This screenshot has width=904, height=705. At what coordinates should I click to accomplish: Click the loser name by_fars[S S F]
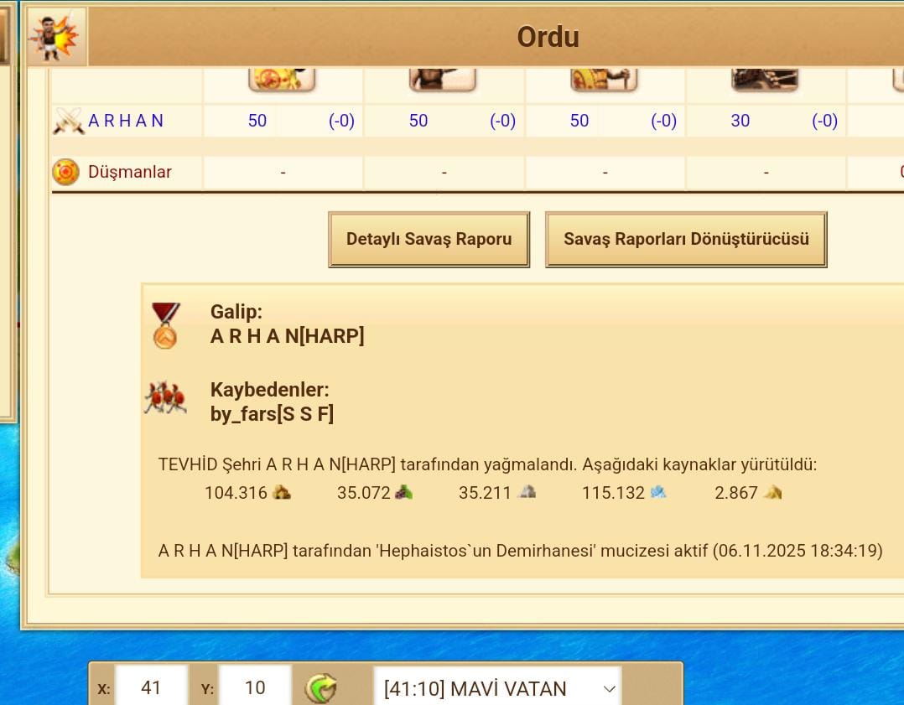[x=272, y=414]
